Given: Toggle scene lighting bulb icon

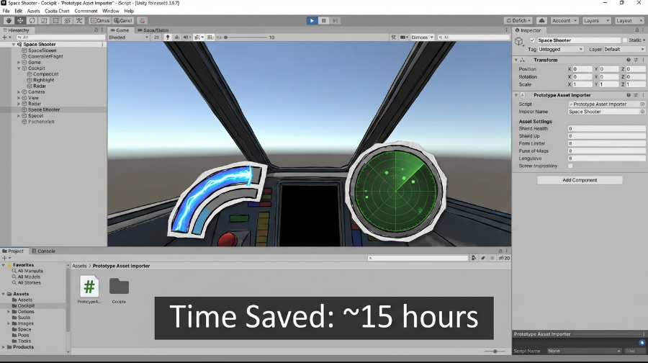Looking at the screenshot, I should [x=168, y=37].
